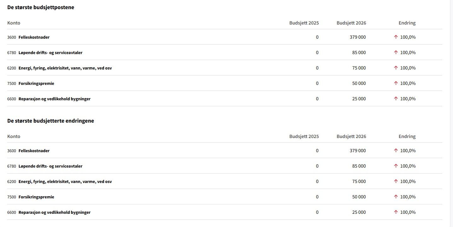The image size is (453, 227).
Task: Click Endring column header in bottom table
Action: [407, 136]
